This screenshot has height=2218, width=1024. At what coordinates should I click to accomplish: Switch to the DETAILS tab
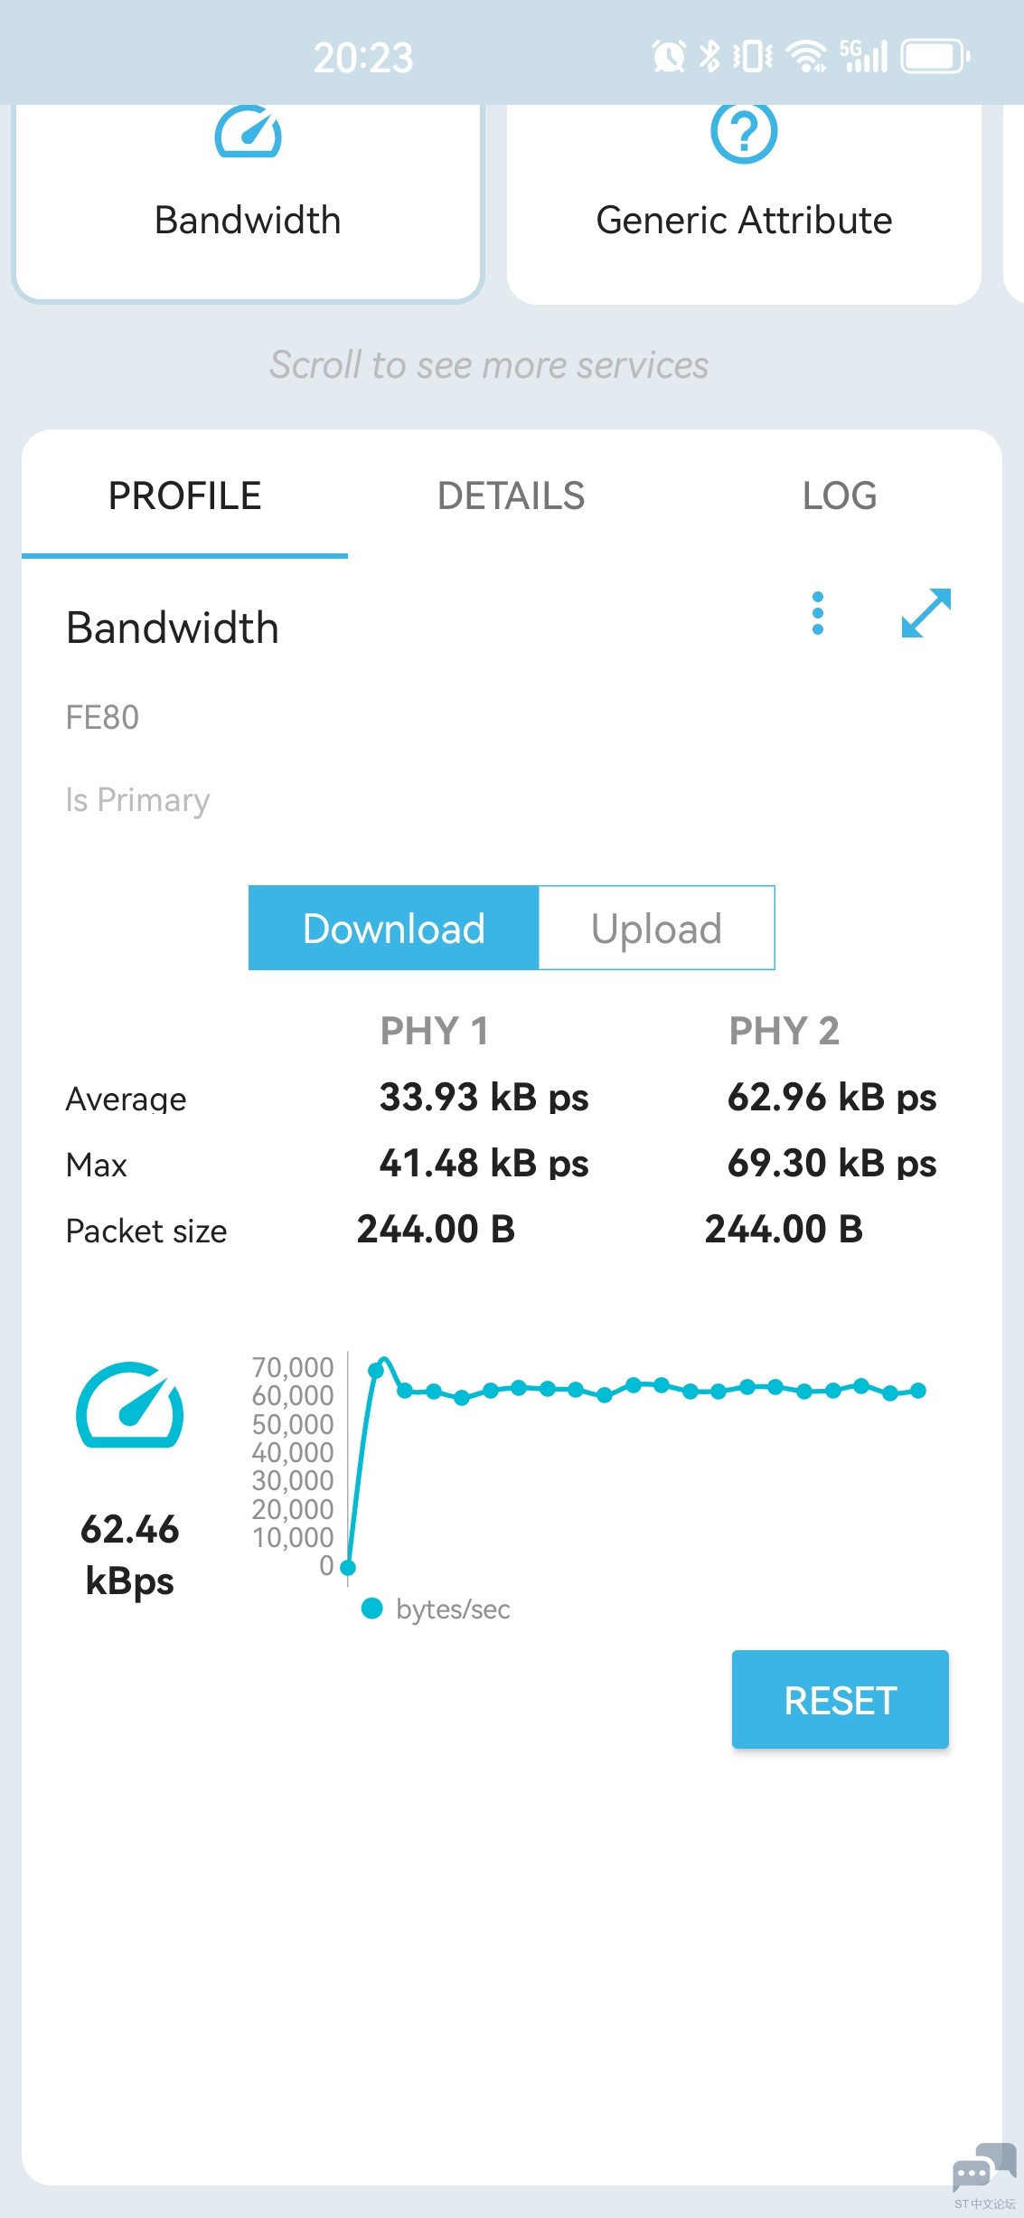coord(512,496)
